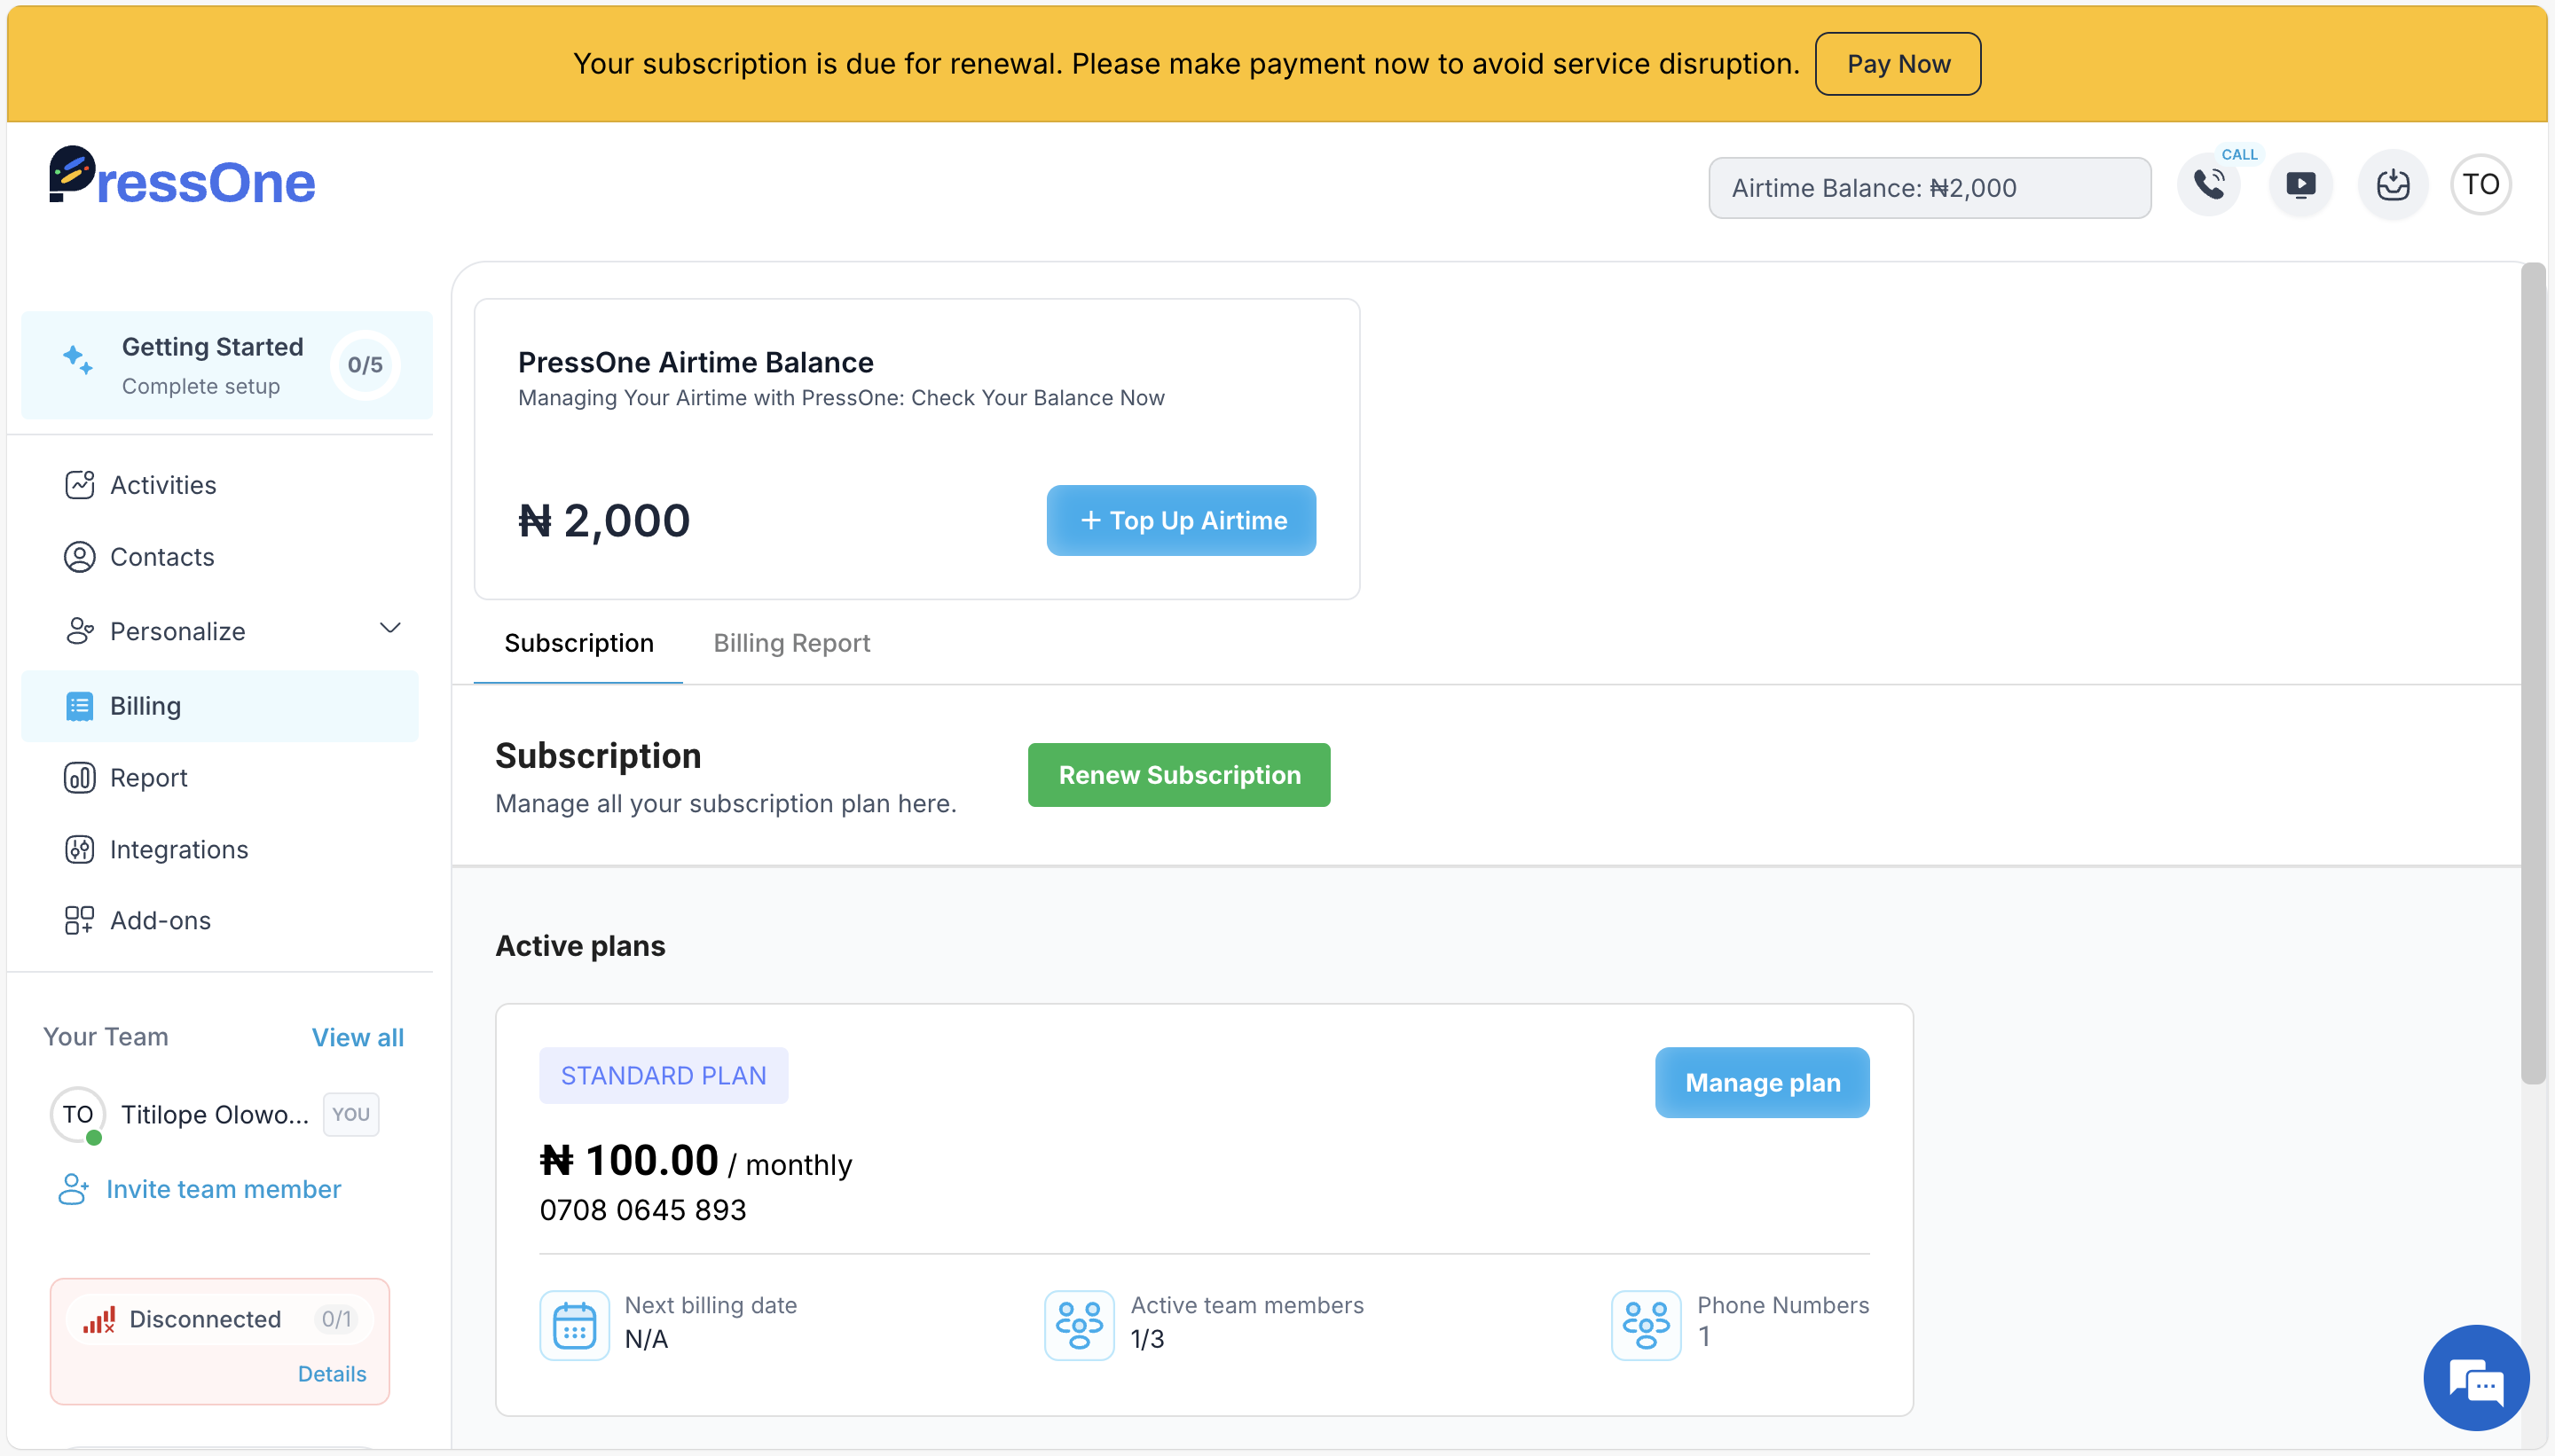Click the N/A next billing date value
The height and width of the screenshot is (1456, 2555).
[646, 1339]
